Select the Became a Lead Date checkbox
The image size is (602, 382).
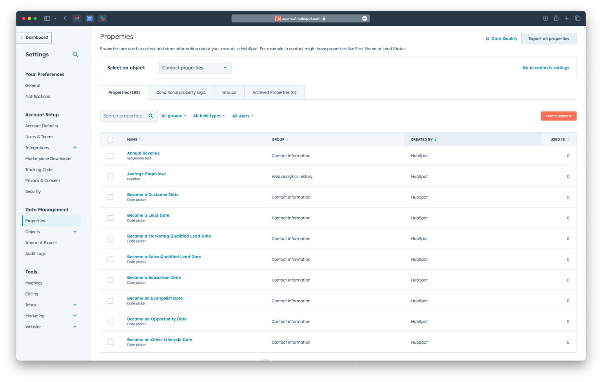110,218
